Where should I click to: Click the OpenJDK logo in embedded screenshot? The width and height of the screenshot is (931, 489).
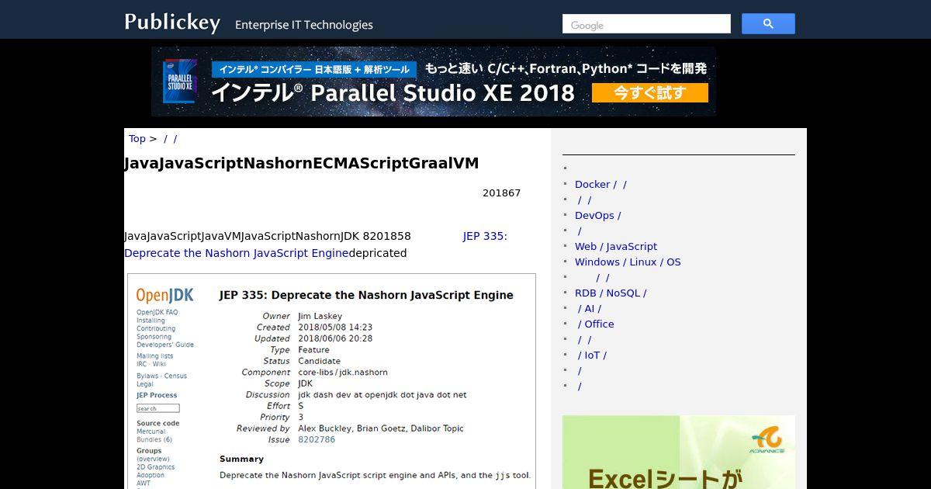point(165,295)
